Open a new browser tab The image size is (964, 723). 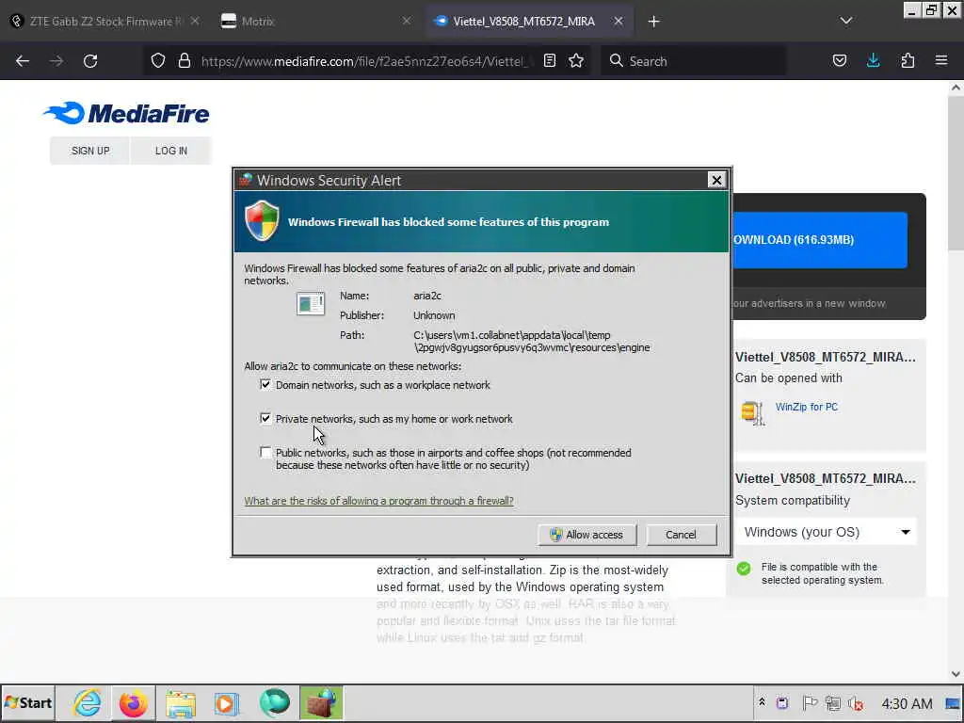[653, 22]
